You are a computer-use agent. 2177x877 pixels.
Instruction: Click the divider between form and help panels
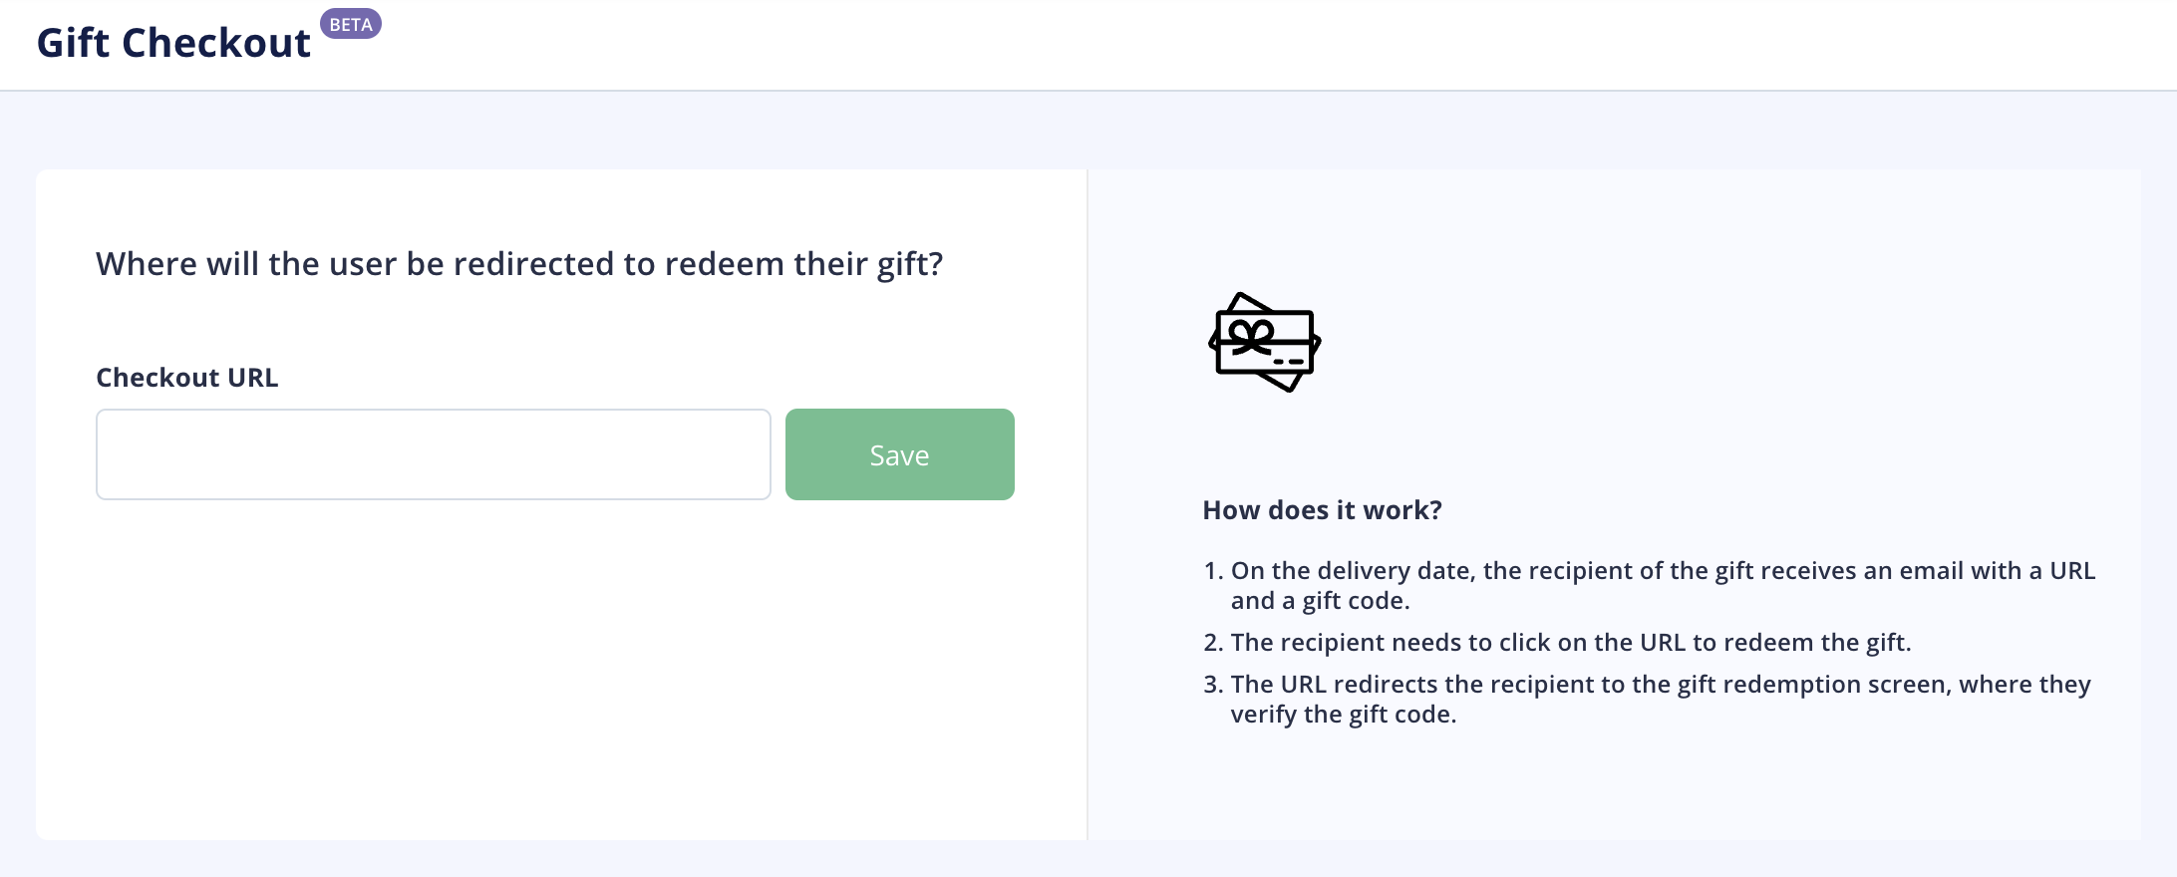click(1087, 504)
